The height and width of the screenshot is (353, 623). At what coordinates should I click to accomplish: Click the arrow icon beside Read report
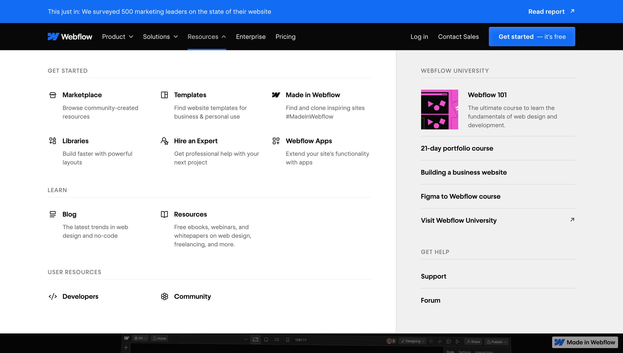(572, 11)
